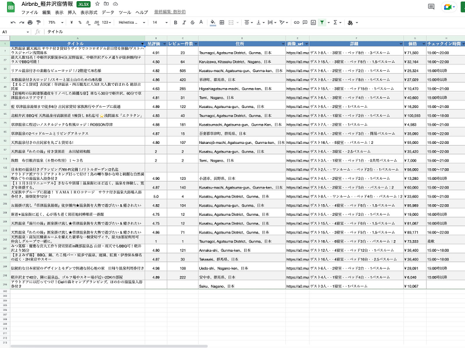Open the 表示 menu
Image resolution: width=465 pixels, height=348 pixels.
[x=59, y=12]
